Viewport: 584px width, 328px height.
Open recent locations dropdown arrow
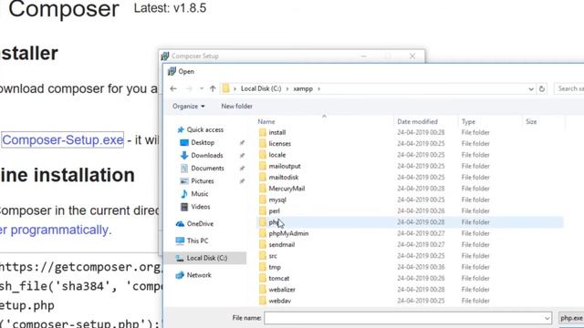[202, 88]
